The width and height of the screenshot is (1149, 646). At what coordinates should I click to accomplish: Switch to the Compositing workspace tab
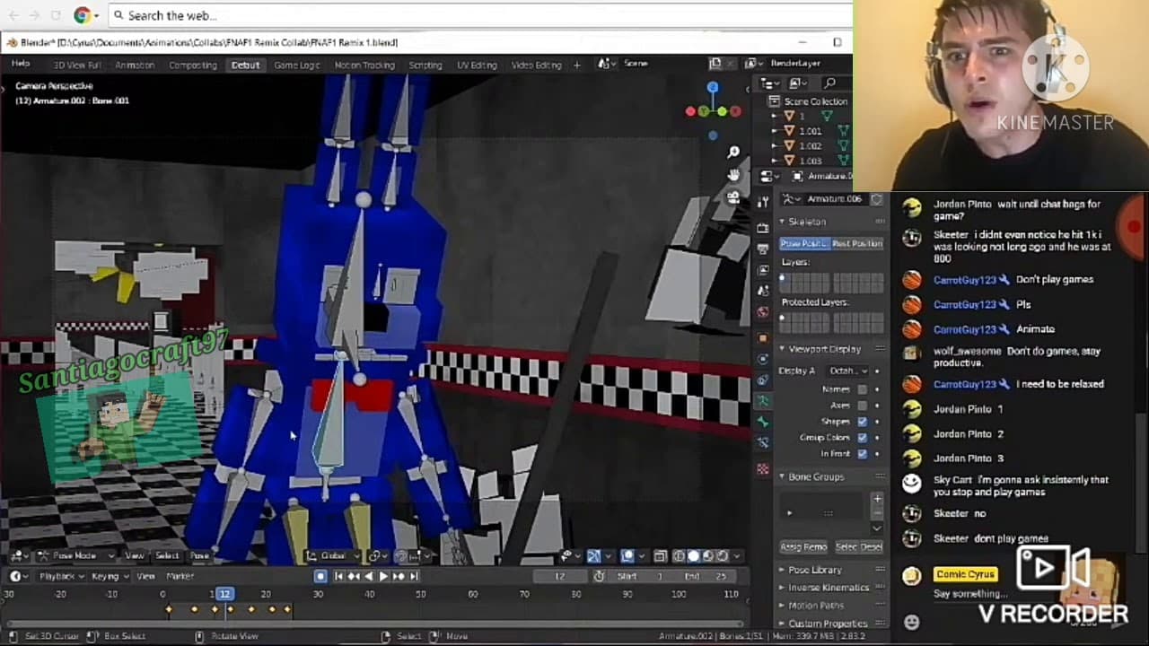(193, 65)
